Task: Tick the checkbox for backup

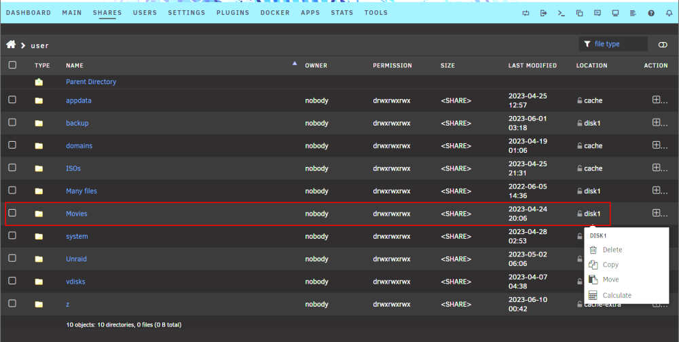Action: click(12, 122)
